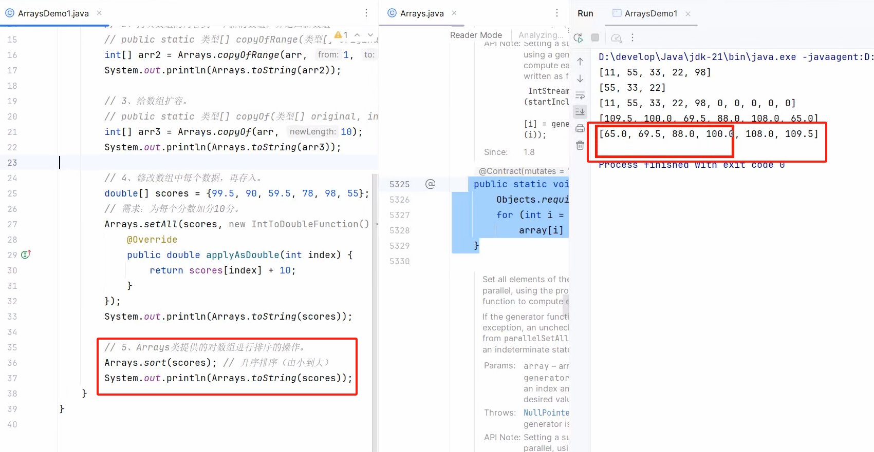Image resolution: width=874 pixels, height=452 pixels.
Task: Click the newLength parameter hint on line 21
Action: coord(312,132)
